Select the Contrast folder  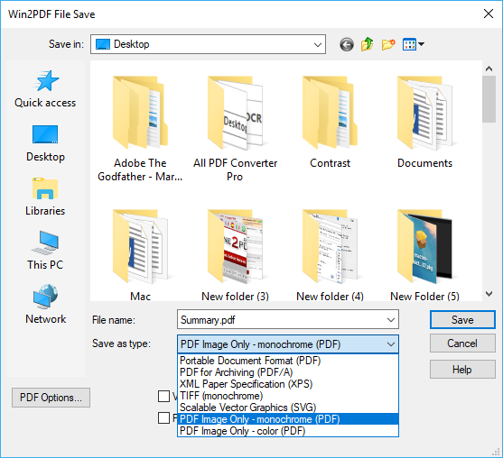click(330, 122)
